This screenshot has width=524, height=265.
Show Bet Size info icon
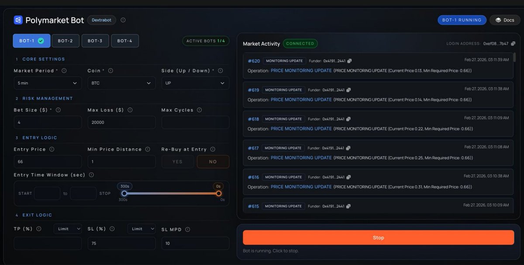[x=58, y=110]
